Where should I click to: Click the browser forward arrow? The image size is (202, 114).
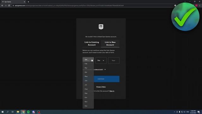[x=6, y=6]
